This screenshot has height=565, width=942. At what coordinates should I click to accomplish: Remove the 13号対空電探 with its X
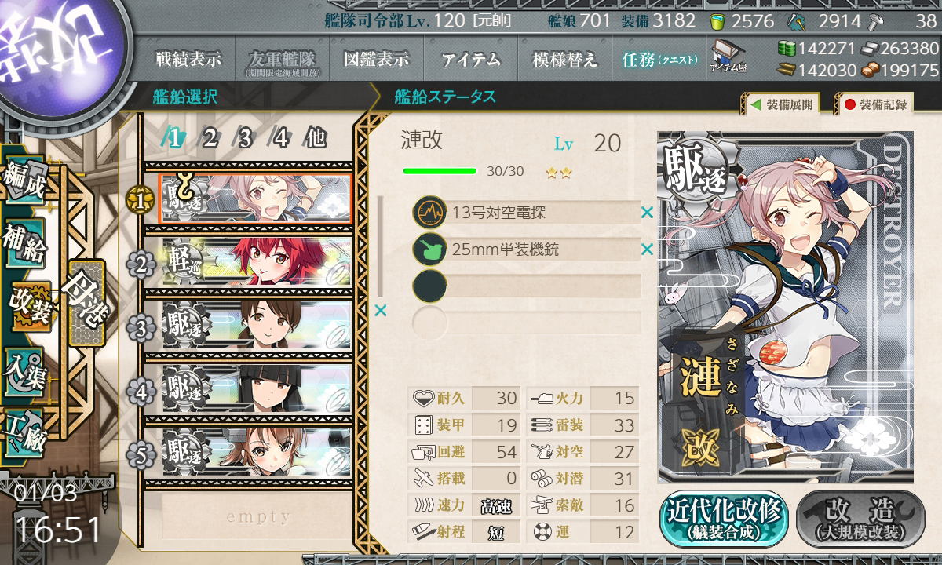(x=647, y=212)
